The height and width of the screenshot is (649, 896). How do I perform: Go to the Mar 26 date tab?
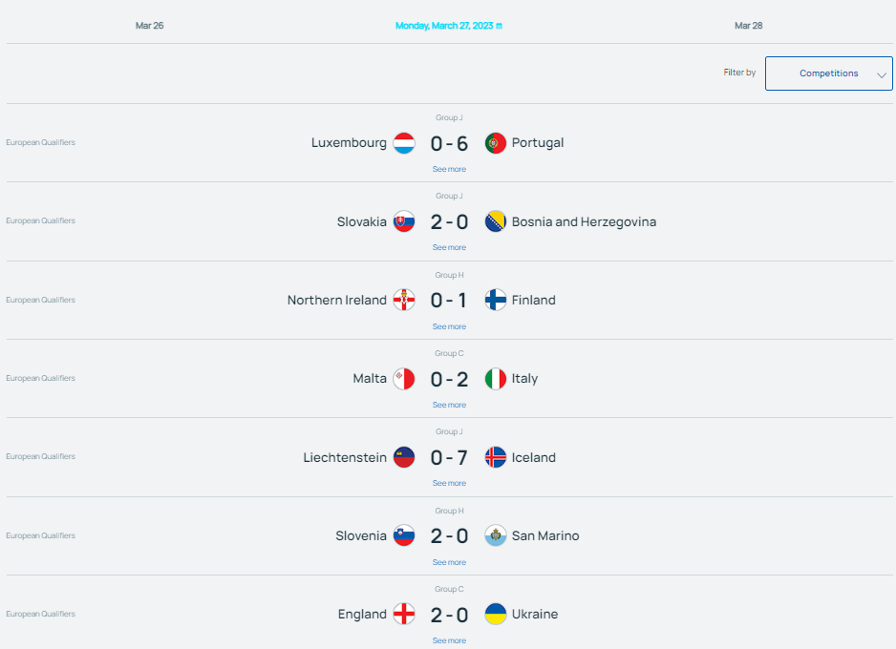(150, 26)
